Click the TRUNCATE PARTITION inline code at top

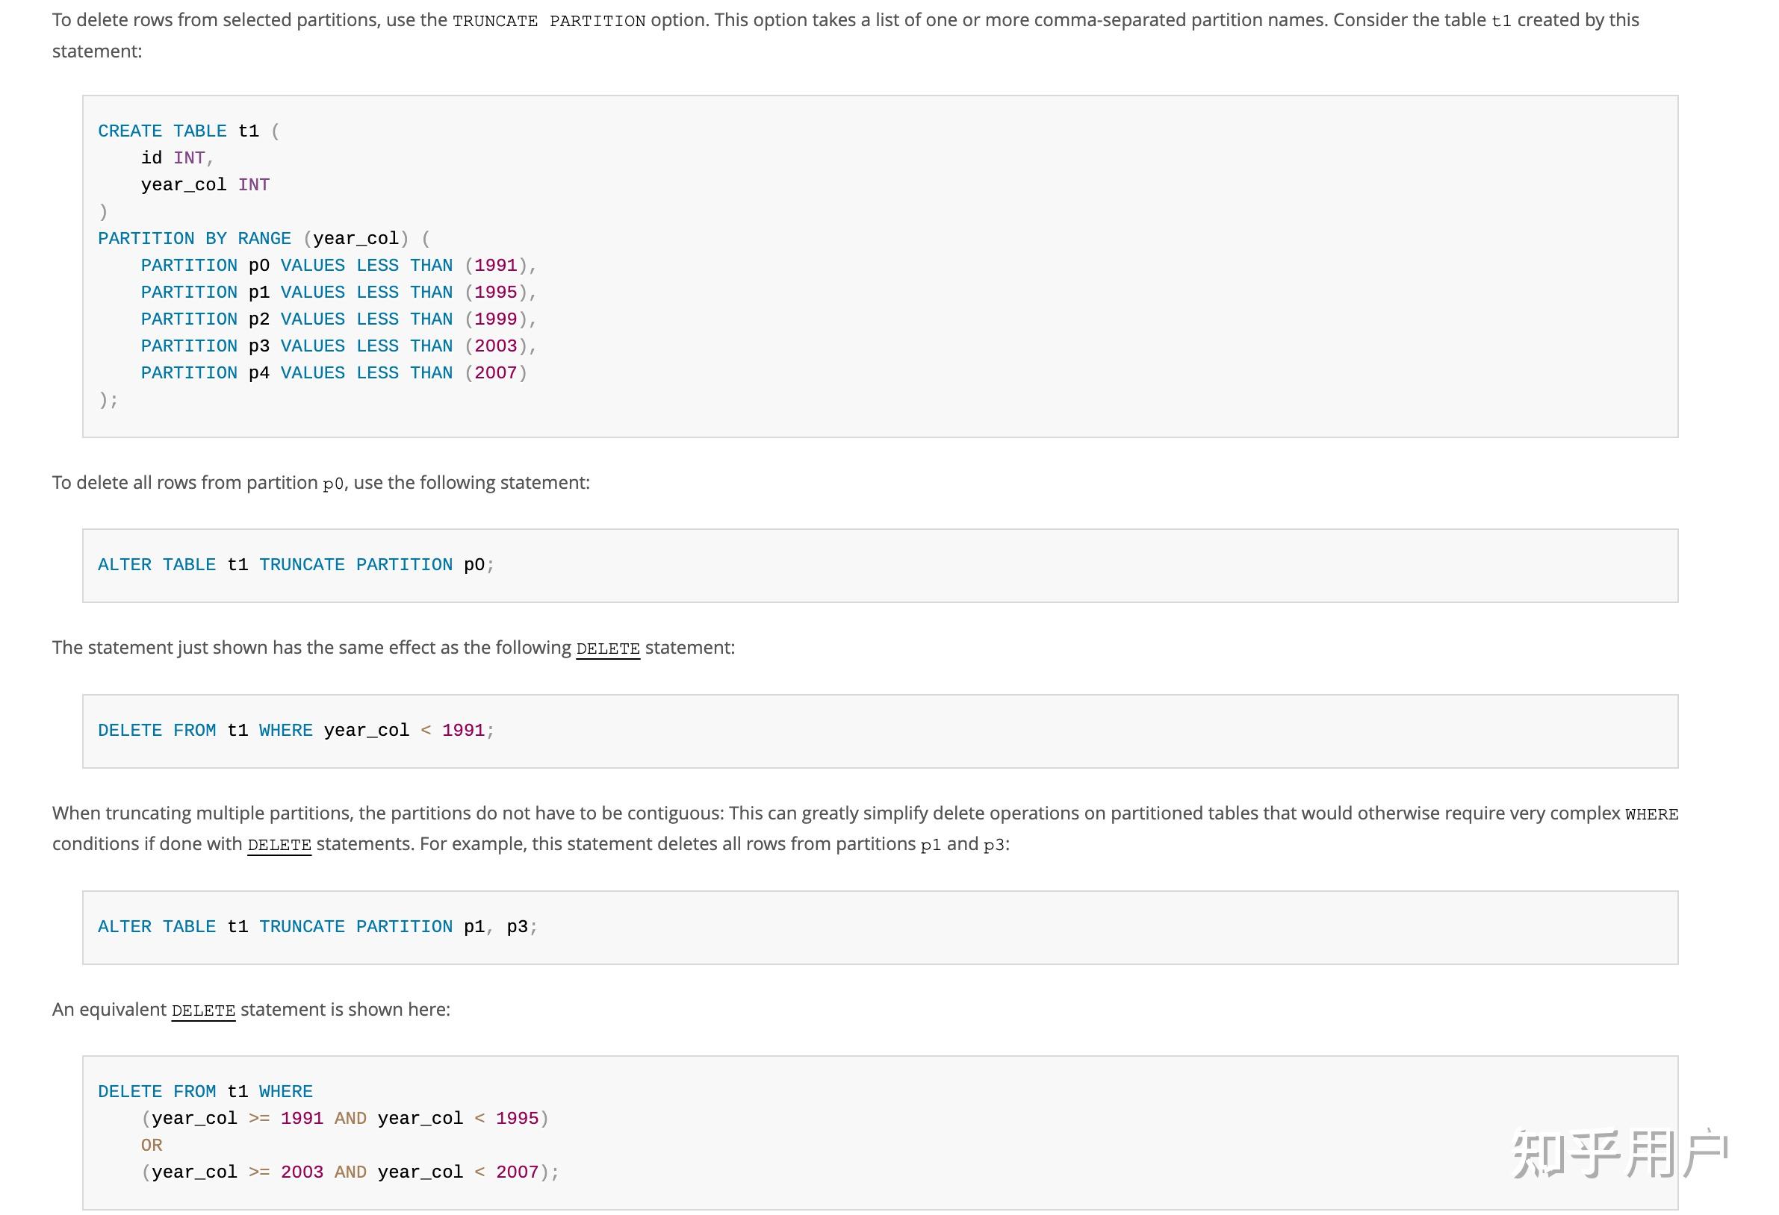point(549,21)
